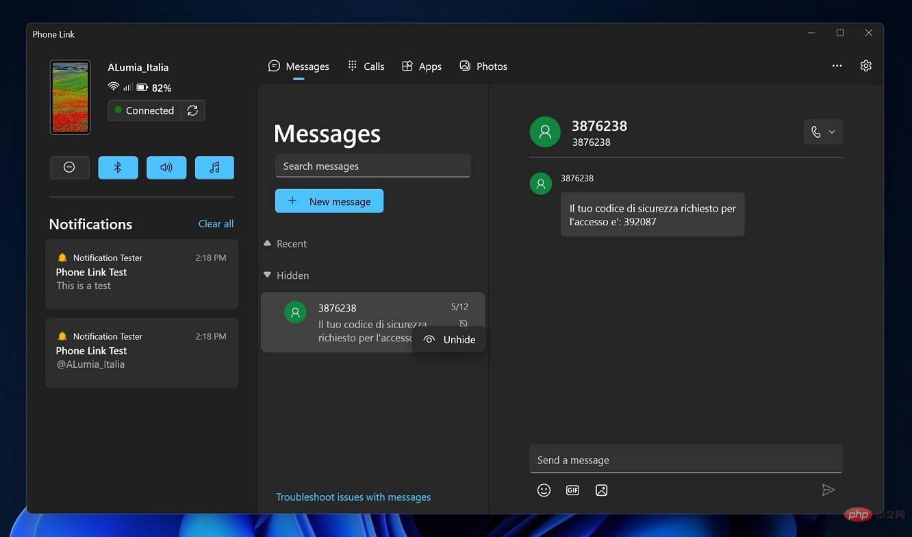Screen dimensions: 912x537
Task: Toggle Do Not Disturb on the phone
Action: (x=69, y=168)
